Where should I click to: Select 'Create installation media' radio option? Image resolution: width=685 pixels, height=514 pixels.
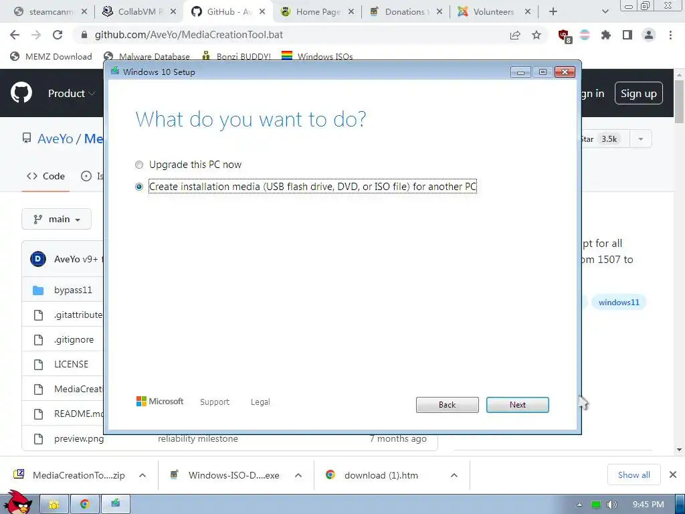pyautogui.click(x=139, y=187)
